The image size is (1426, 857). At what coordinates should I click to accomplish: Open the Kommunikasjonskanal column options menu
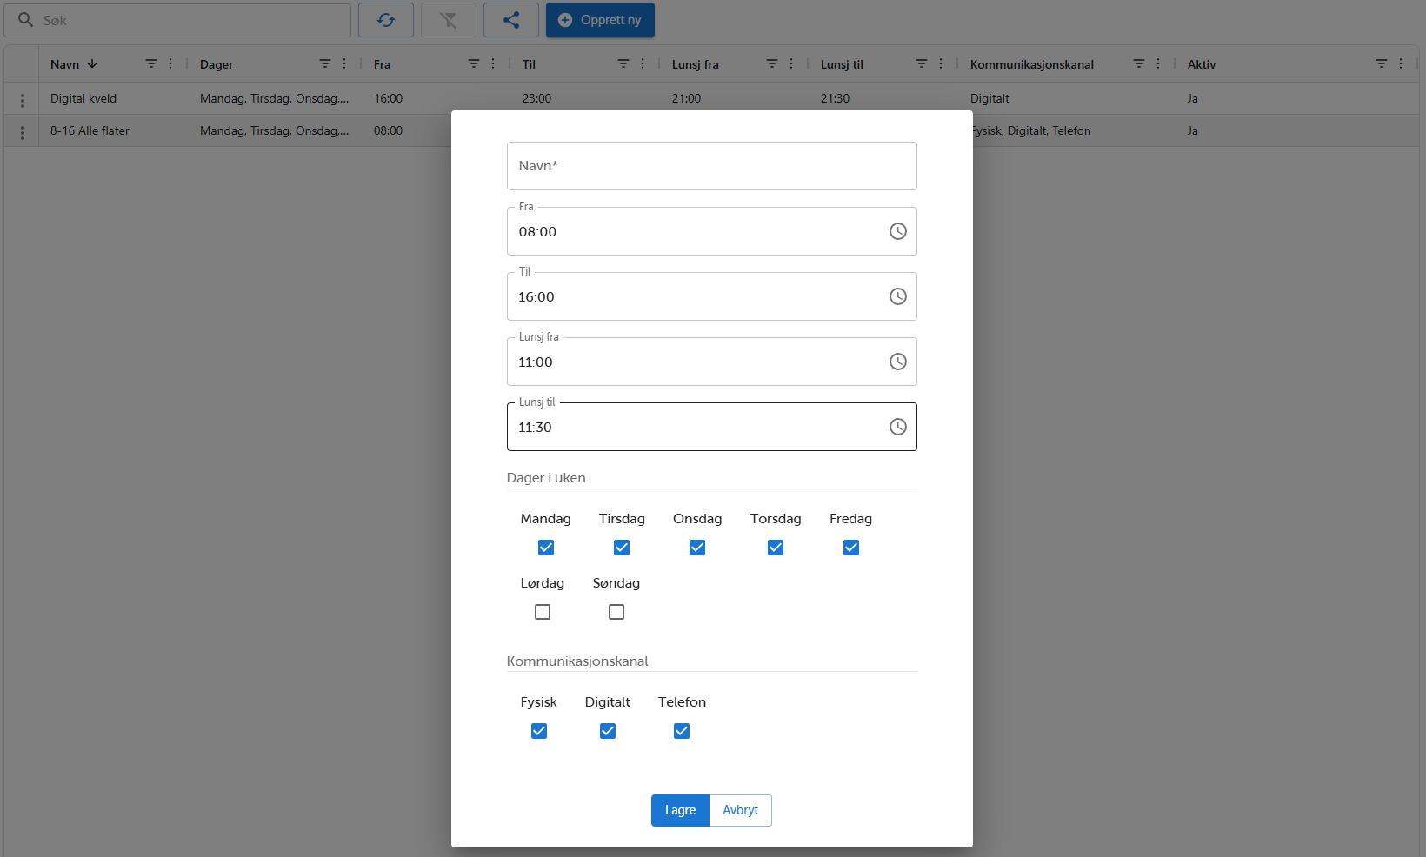pyautogui.click(x=1158, y=63)
